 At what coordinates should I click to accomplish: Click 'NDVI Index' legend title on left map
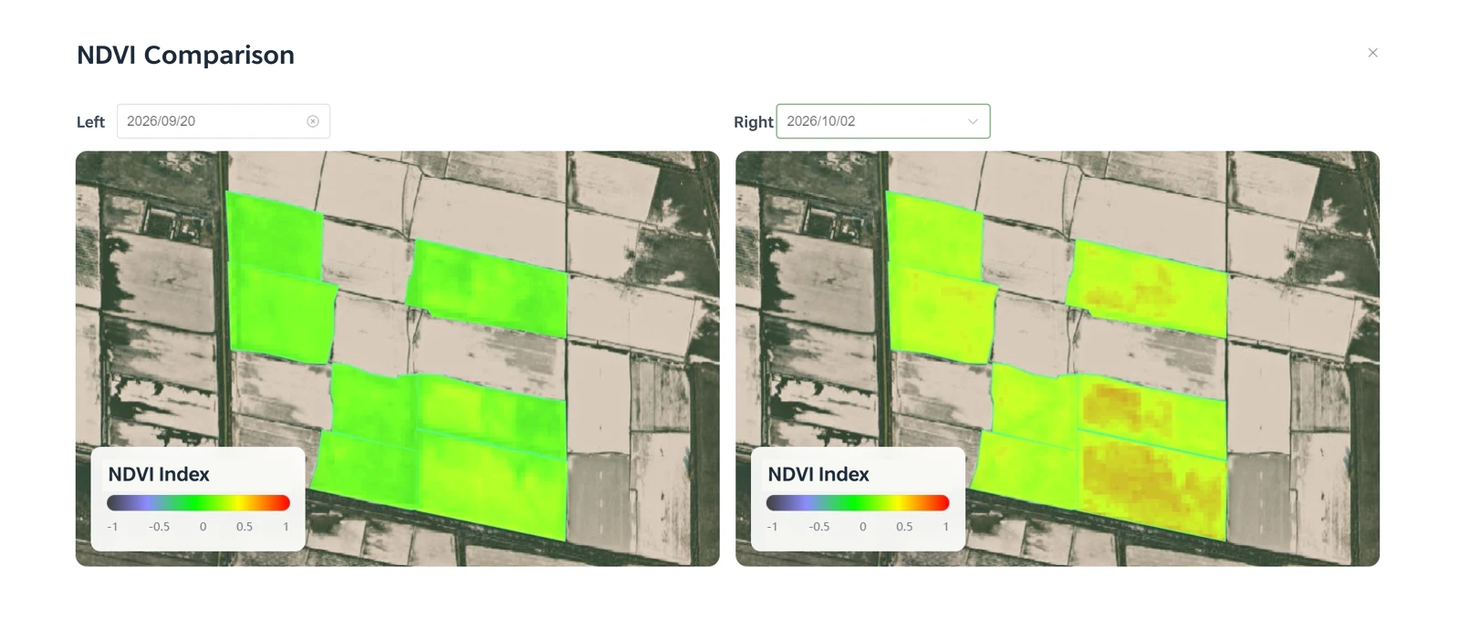click(x=159, y=474)
